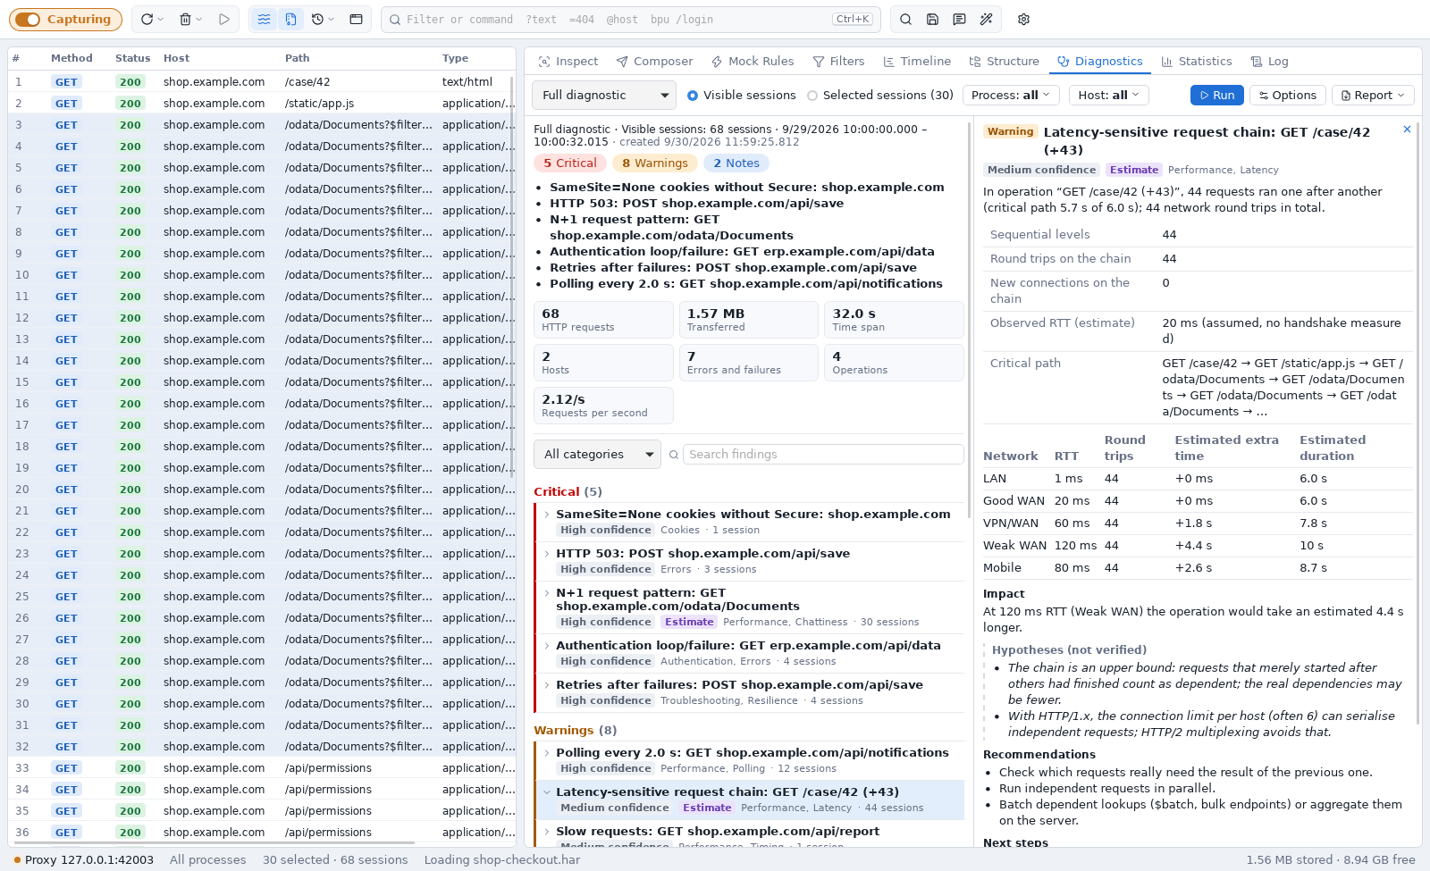Click the Run button
The height and width of the screenshot is (871, 1430).
(x=1216, y=95)
